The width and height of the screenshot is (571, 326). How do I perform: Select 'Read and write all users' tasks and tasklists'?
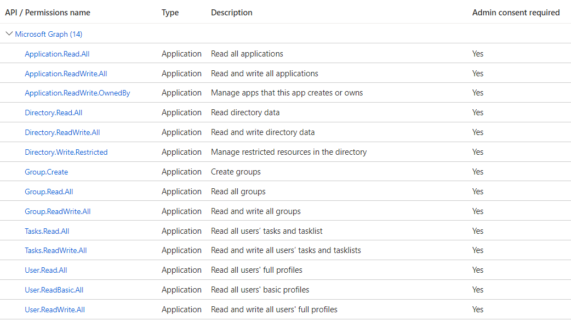[x=286, y=250]
